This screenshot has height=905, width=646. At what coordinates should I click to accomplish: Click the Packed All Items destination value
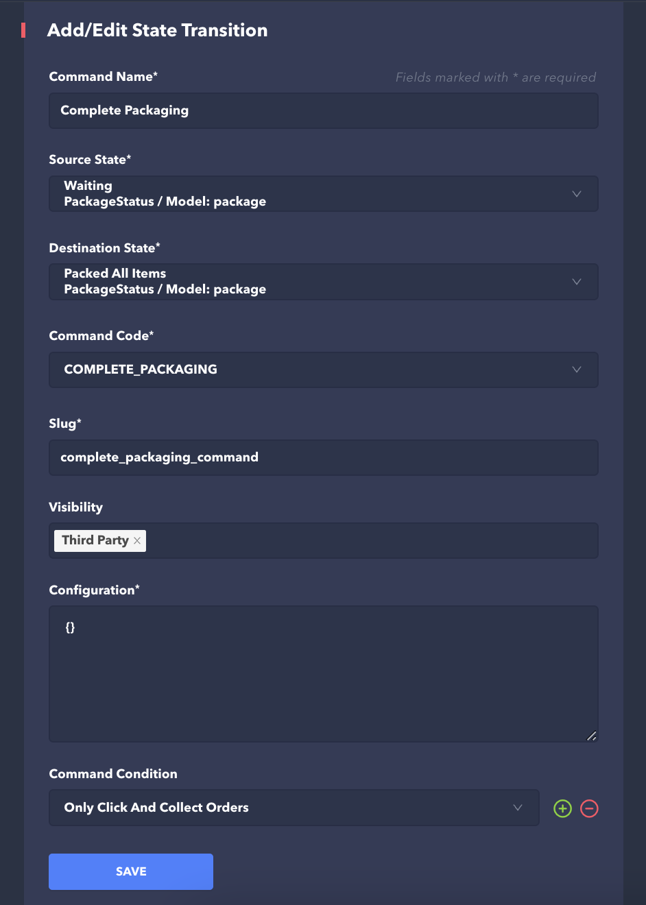[x=115, y=274]
